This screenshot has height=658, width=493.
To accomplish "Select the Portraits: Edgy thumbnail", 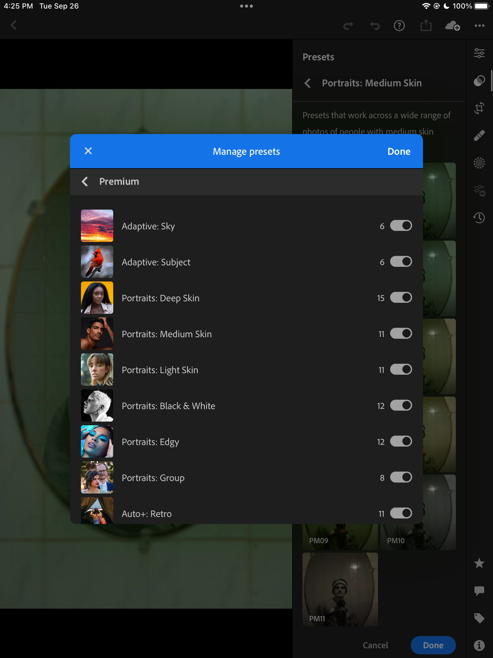I will tap(97, 441).
